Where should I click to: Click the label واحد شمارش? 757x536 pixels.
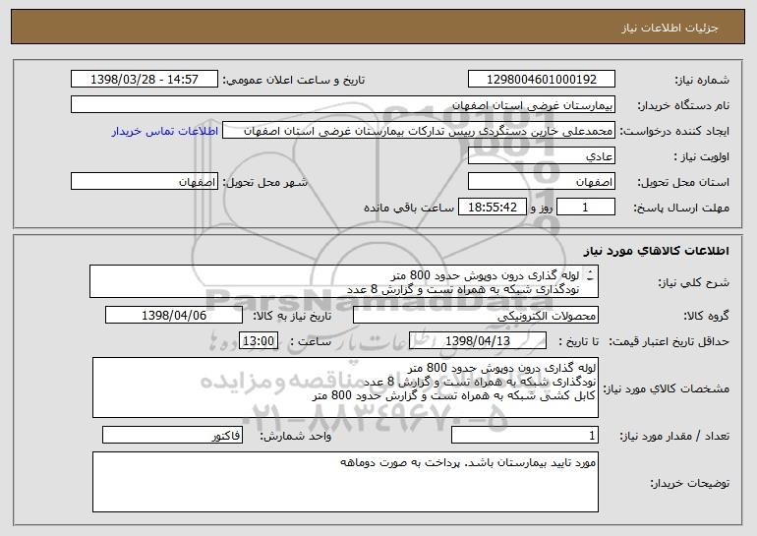[x=296, y=437]
